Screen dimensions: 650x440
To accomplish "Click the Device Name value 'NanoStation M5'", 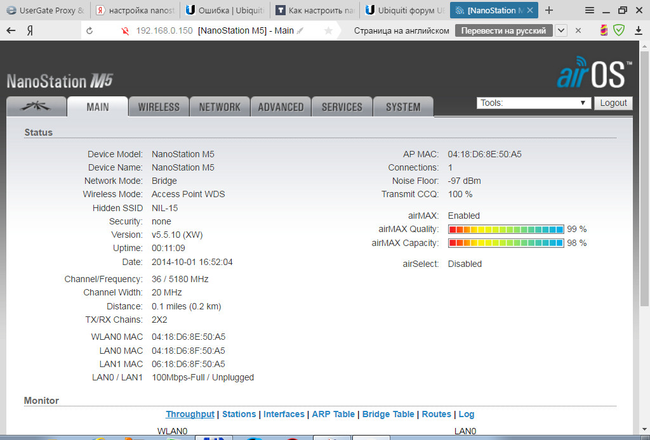I will (183, 167).
